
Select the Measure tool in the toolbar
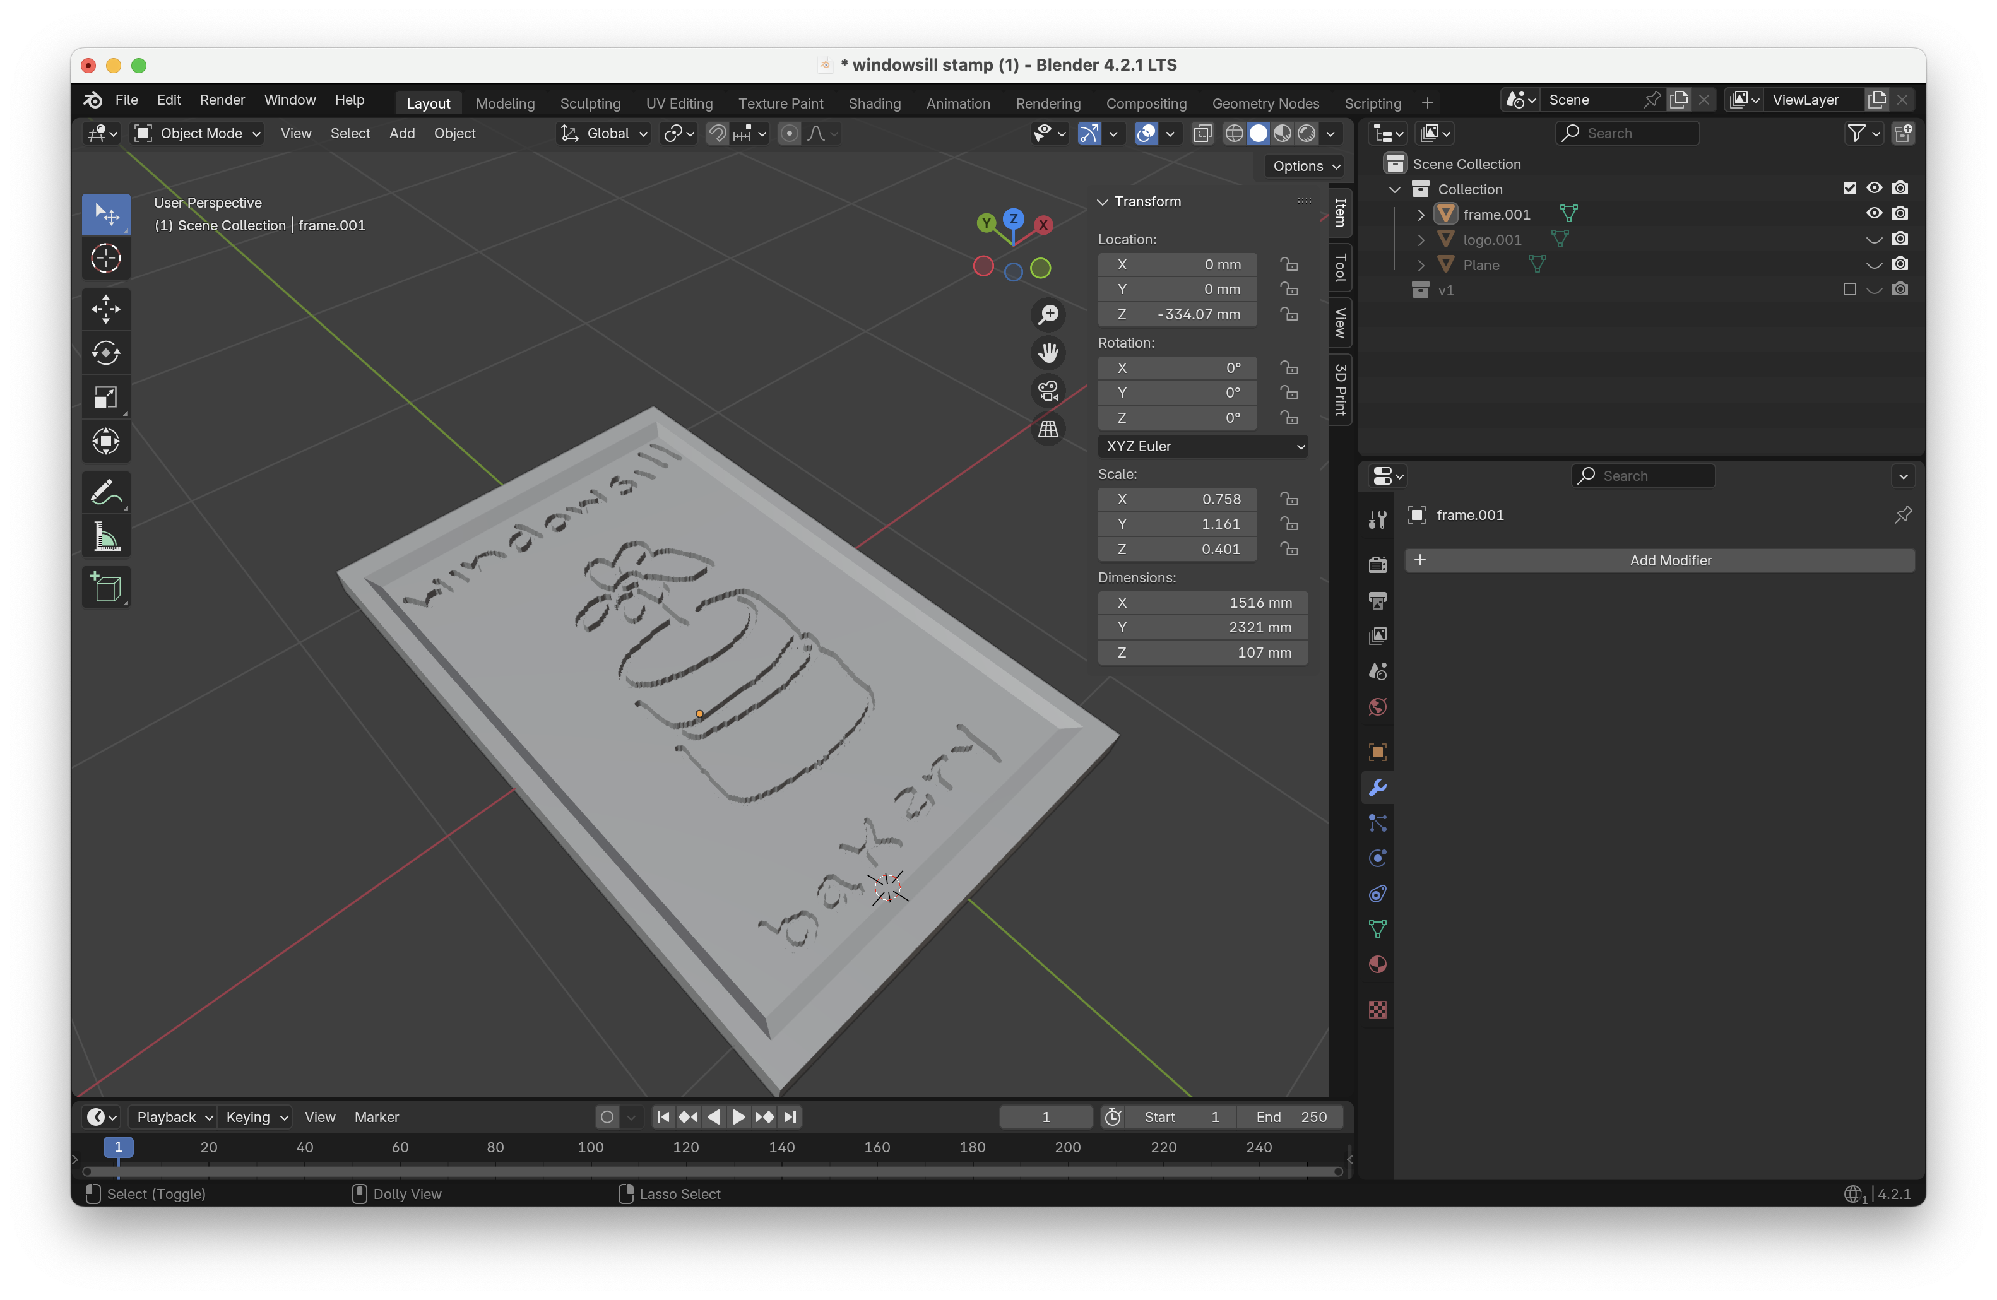coord(106,536)
